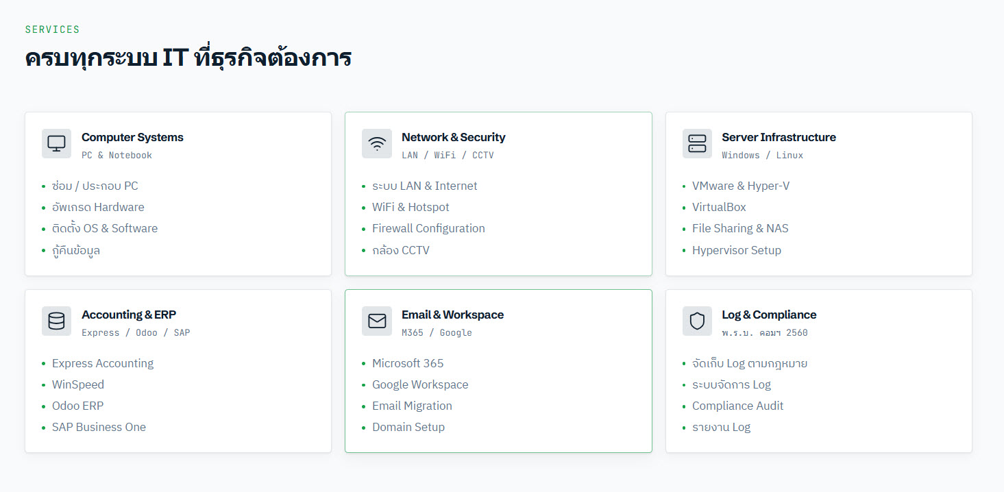Click the พ.ร.บ. คอมฯ 2560 subtitle
The image size is (1004, 492).
click(765, 333)
